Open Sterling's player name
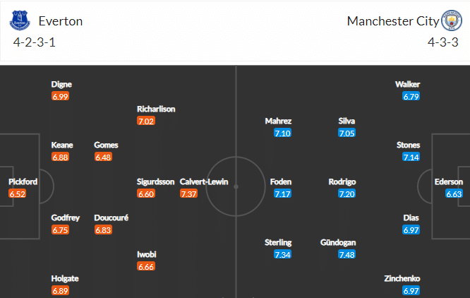The height and width of the screenshot is (298, 470). point(278,242)
